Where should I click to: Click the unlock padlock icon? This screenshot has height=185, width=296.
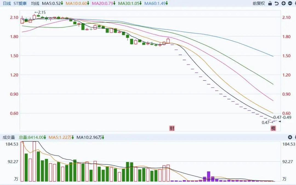[x=270, y=3]
